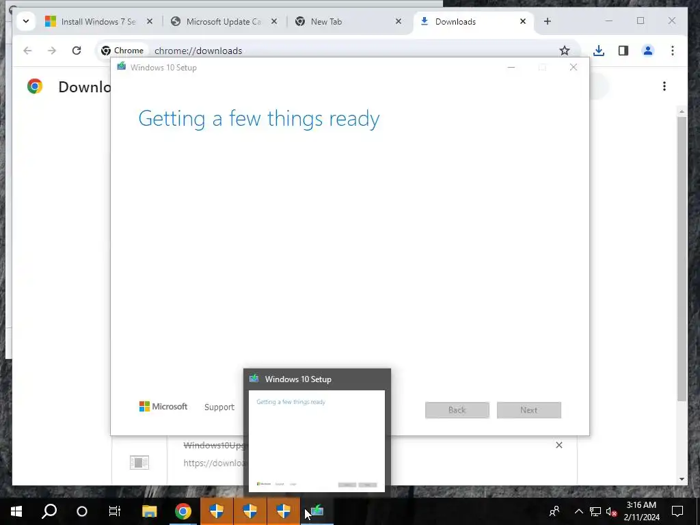Switch to Chrome on the taskbar
Viewport: 700px width, 525px height.
pyautogui.click(x=183, y=511)
